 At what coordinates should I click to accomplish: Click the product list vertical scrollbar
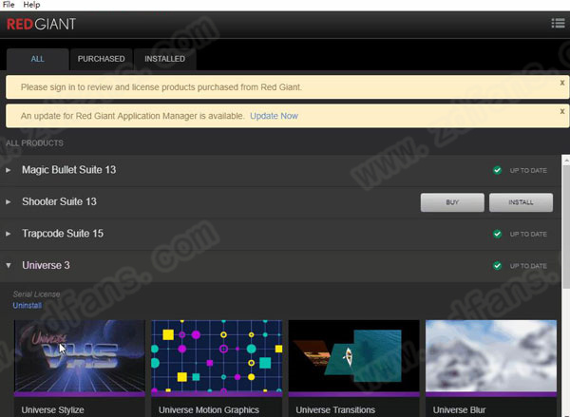point(565,225)
